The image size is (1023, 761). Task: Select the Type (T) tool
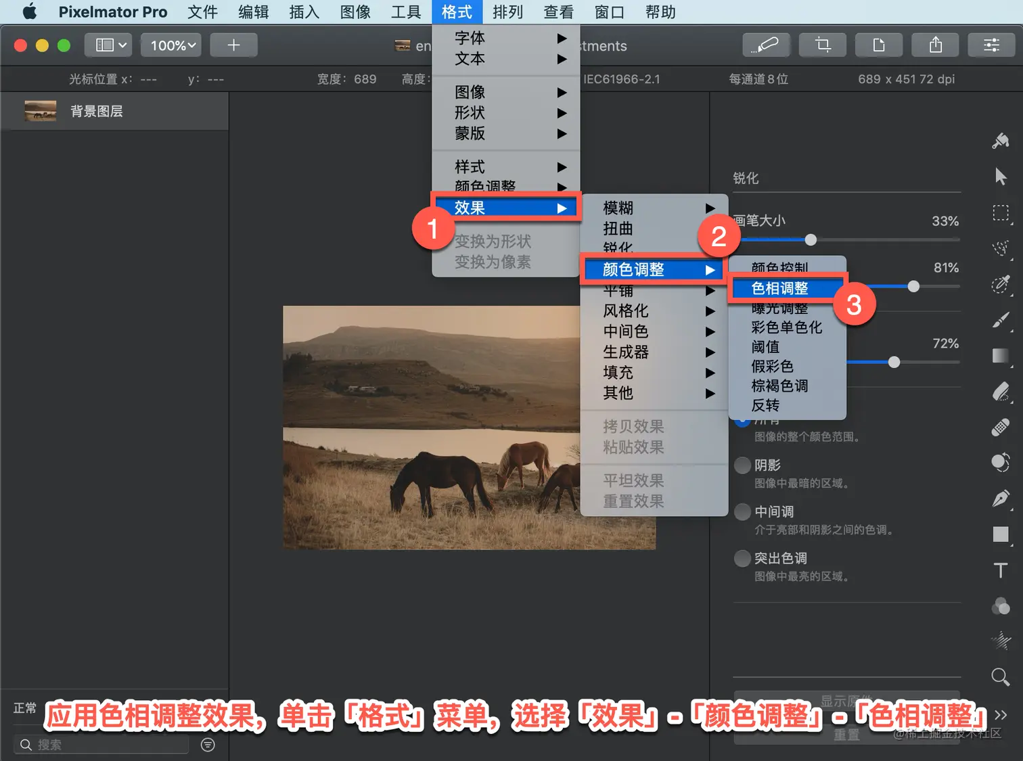[1001, 570]
